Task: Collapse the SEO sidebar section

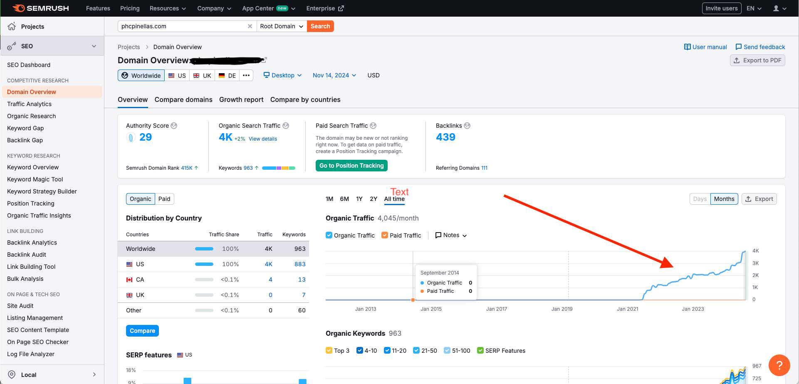Action: pos(94,46)
